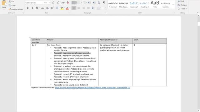Open the tools.withcode.uk keywords link
Viewport: 200px width, 112px height.
pyautogui.click(x=92, y=87)
